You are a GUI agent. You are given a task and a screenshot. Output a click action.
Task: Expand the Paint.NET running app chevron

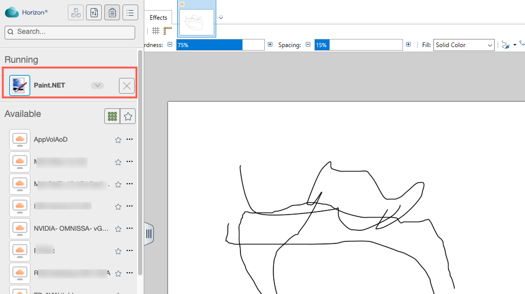[x=97, y=86]
